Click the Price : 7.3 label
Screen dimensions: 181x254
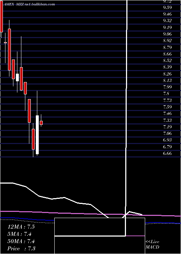tap(21, 249)
